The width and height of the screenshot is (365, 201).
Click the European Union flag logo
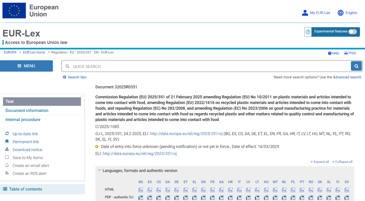pyautogui.click(x=14, y=10)
